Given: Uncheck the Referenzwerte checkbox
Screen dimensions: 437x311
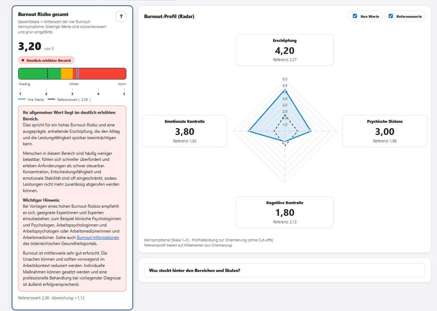Looking at the screenshot, I should [x=391, y=16].
